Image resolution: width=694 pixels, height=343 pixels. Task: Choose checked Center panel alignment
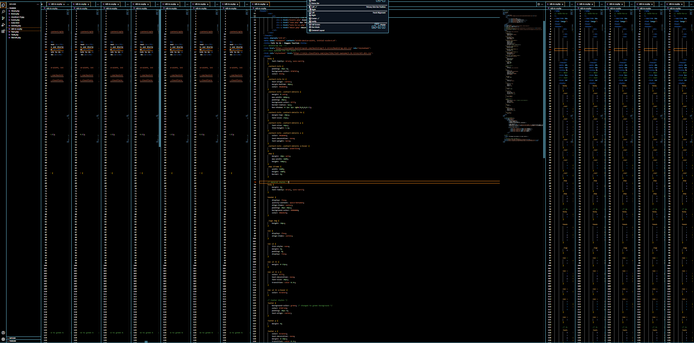347,18
